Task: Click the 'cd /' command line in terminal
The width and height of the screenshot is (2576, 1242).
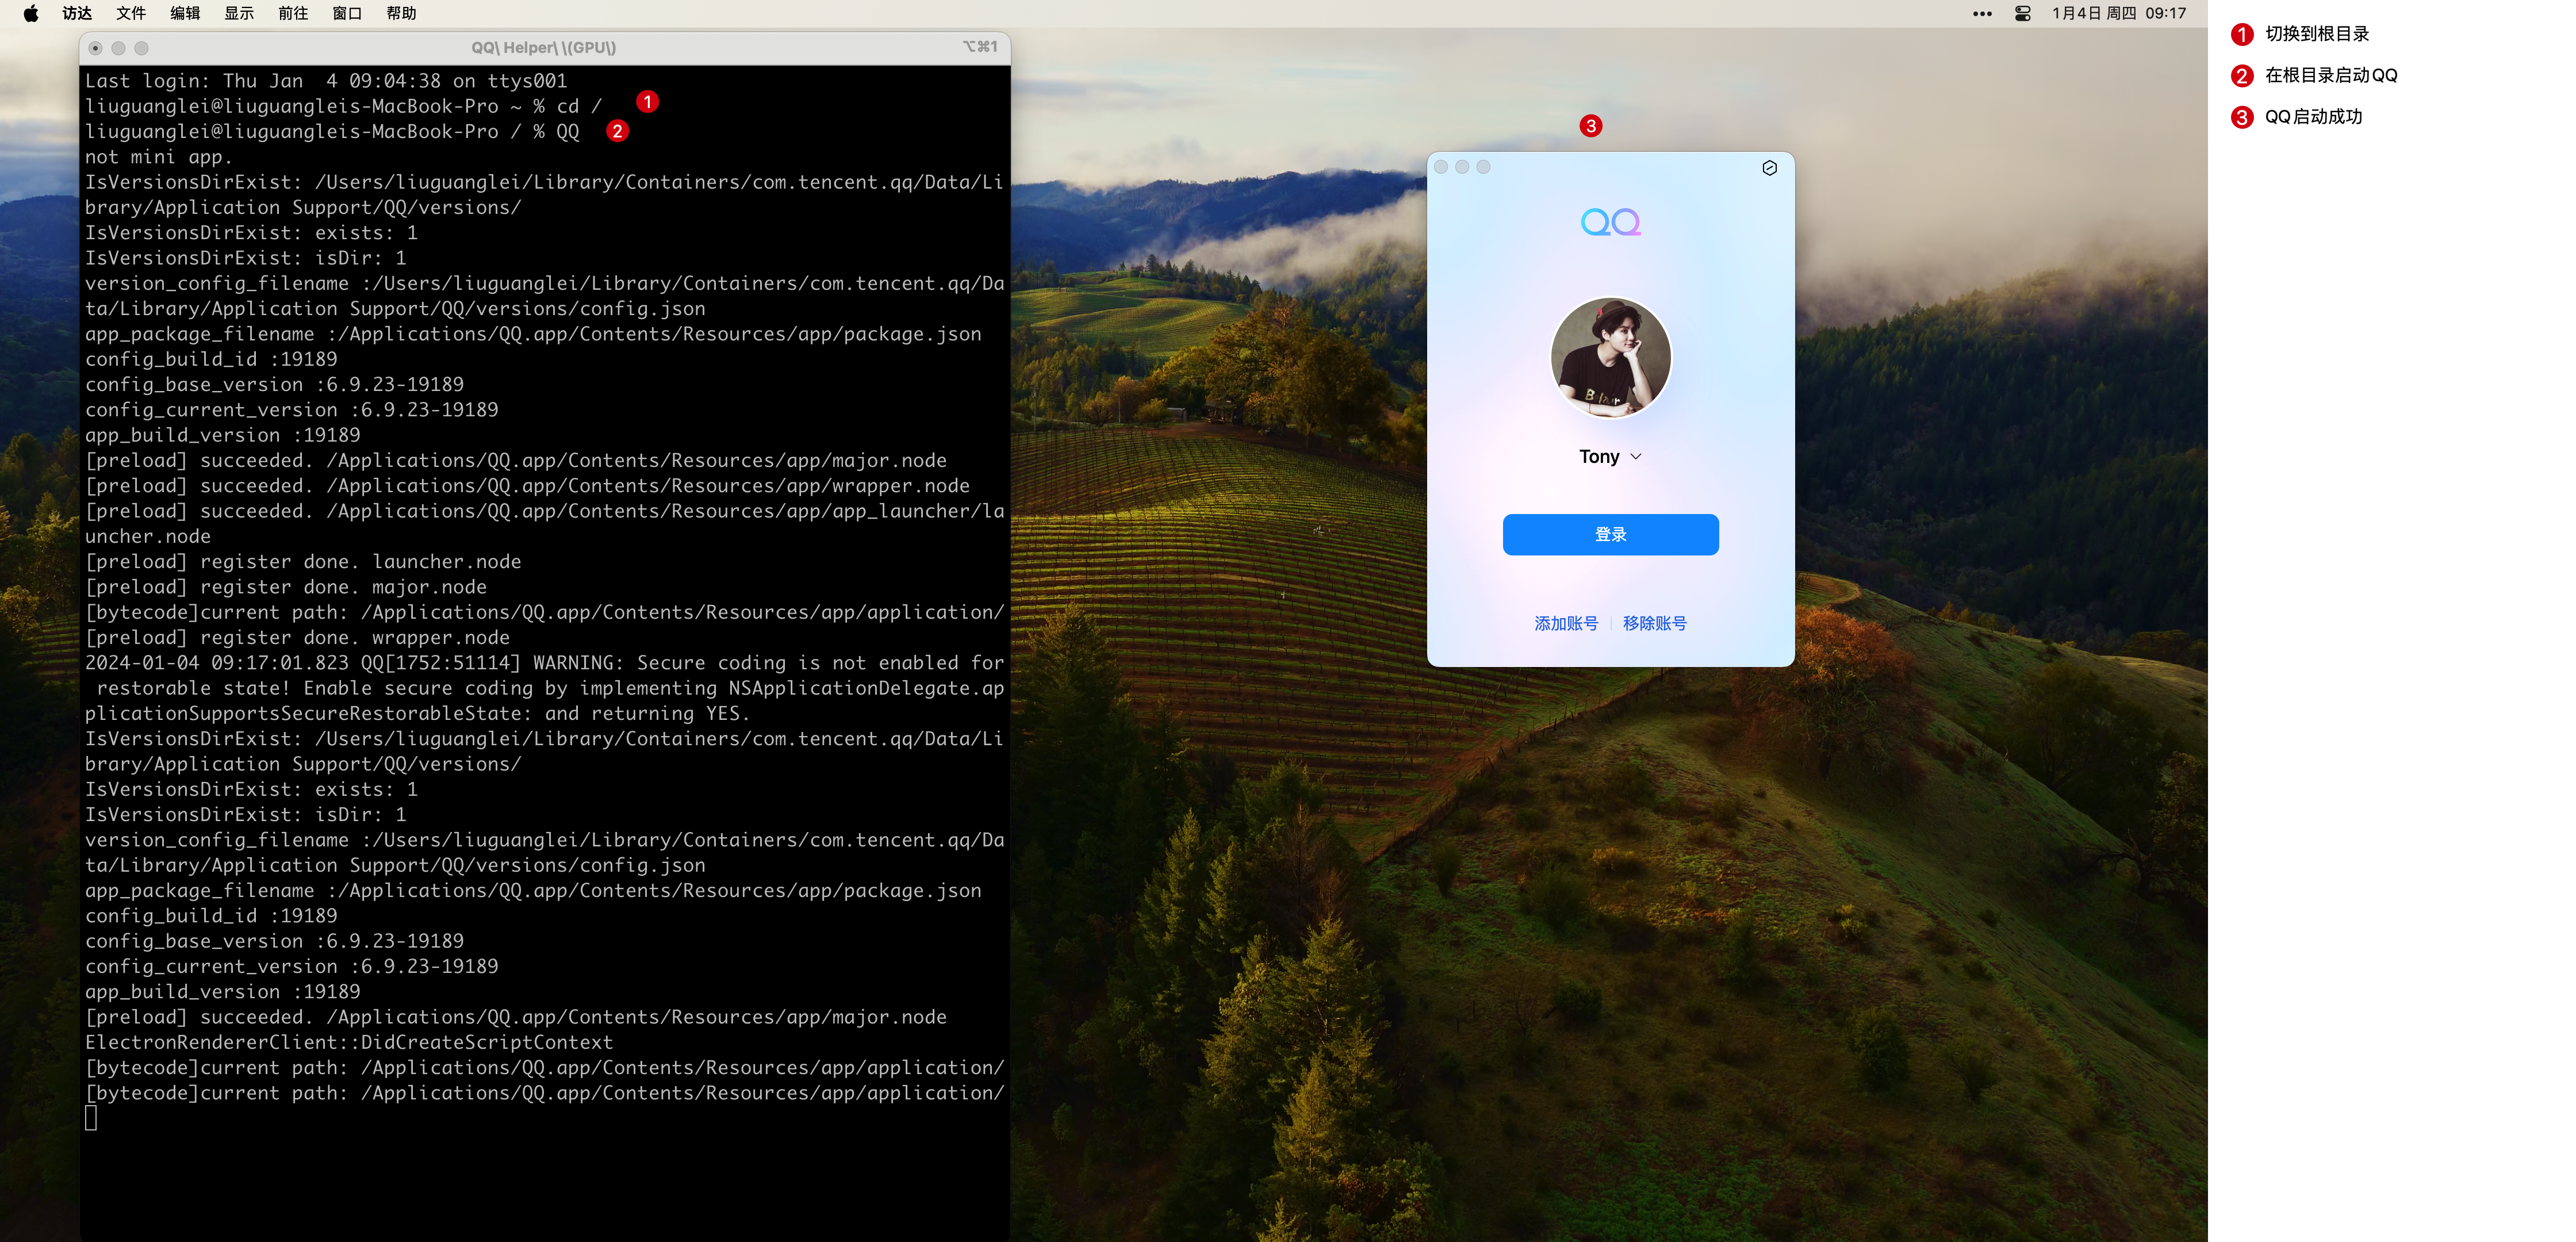Action: pyautogui.click(x=343, y=106)
